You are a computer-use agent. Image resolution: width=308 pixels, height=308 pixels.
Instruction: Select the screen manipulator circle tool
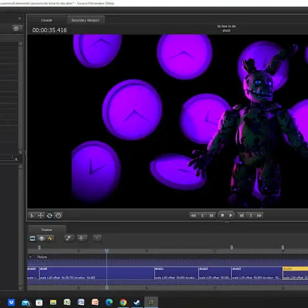pyautogui.click(x=58, y=216)
